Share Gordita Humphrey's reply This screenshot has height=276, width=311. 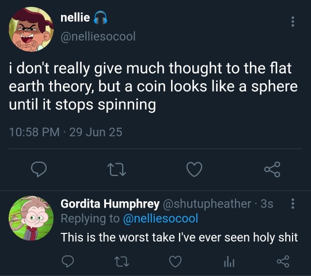tap(283, 262)
